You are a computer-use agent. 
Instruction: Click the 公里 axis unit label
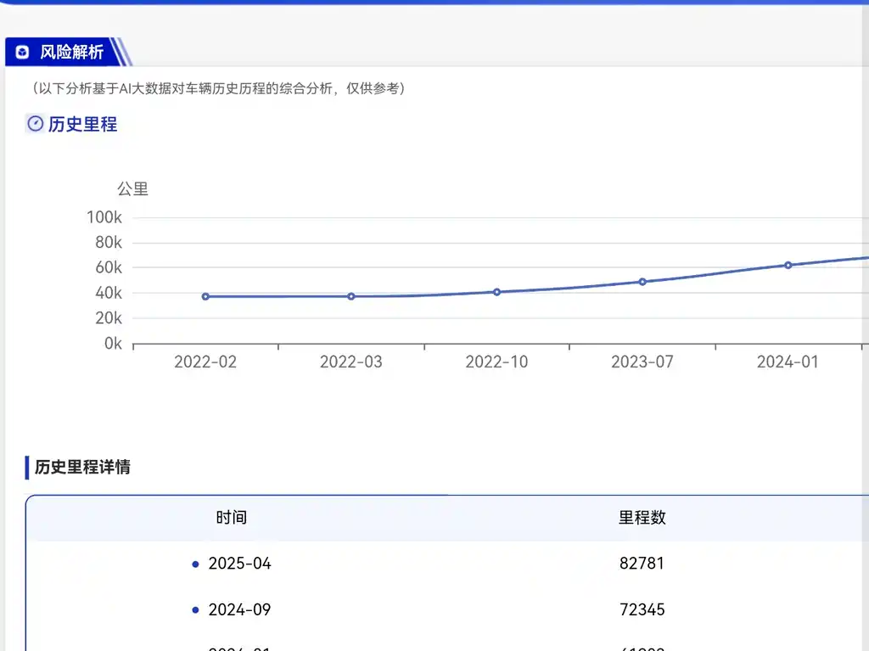click(132, 188)
